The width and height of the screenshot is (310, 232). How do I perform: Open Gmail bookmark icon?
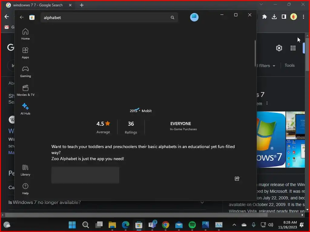7,27
